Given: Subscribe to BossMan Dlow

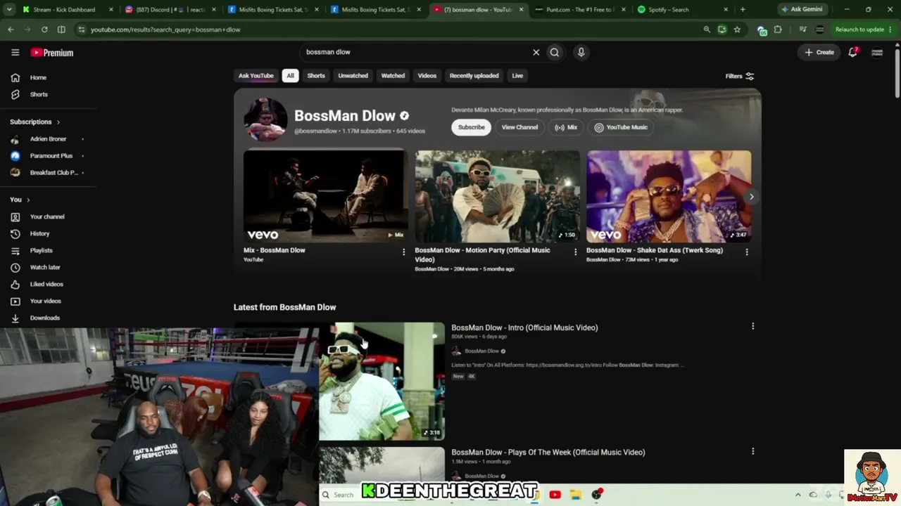Looking at the screenshot, I should pos(471,127).
